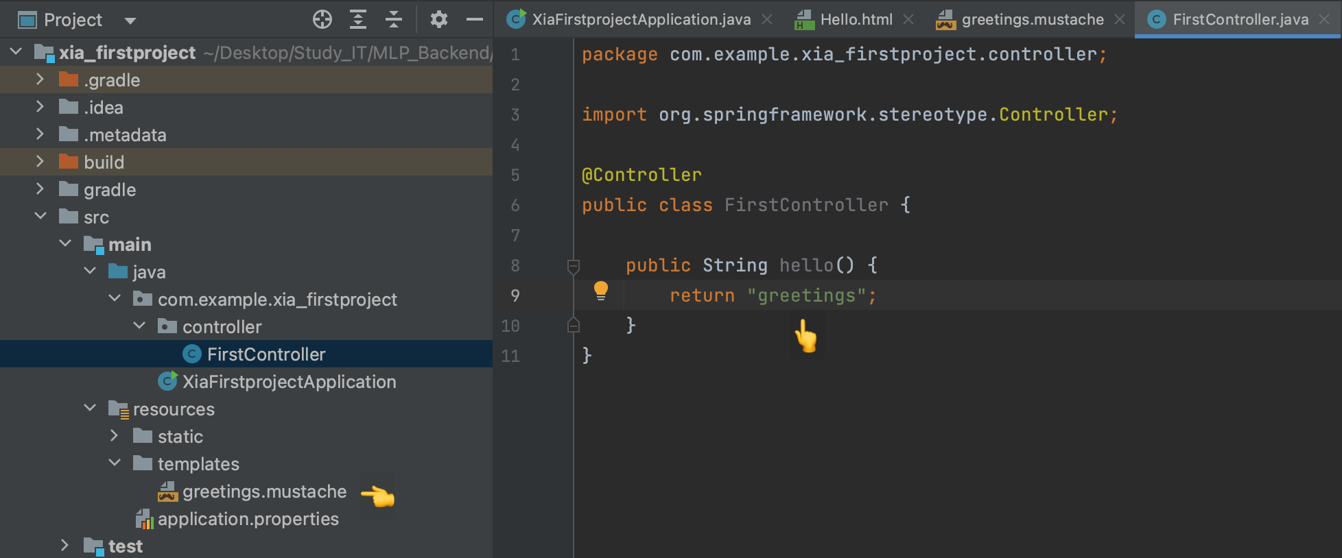Click the Collapse All icon in Project toolbar
Viewport: 1342px width, 558px height.
[x=394, y=19]
